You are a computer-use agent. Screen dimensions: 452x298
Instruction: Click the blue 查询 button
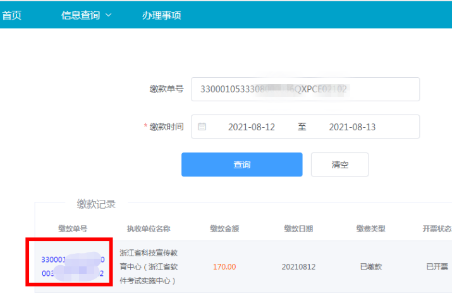(242, 165)
